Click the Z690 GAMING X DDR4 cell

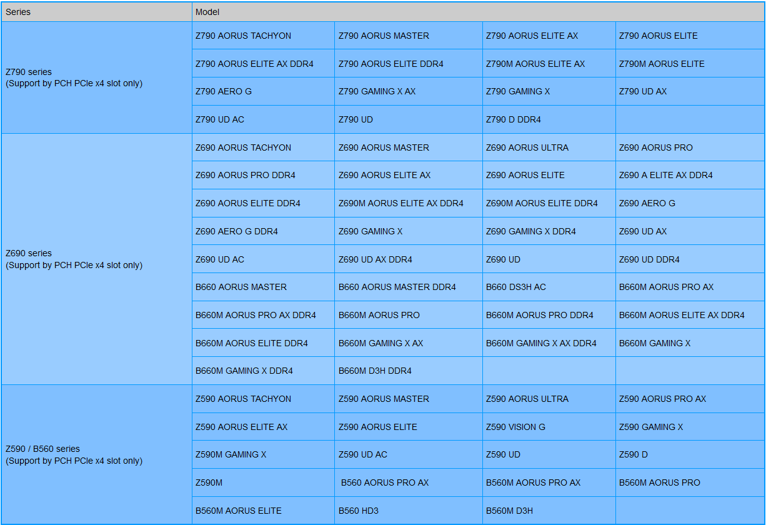click(x=549, y=231)
